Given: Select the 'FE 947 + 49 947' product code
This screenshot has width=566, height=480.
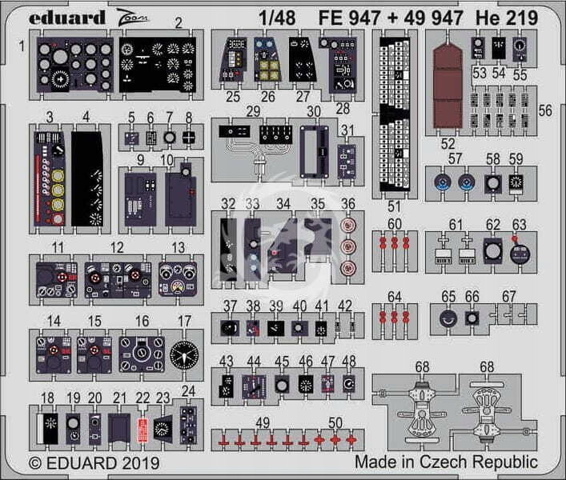Looking at the screenshot, I should pyautogui.click(x=391, y=18).
